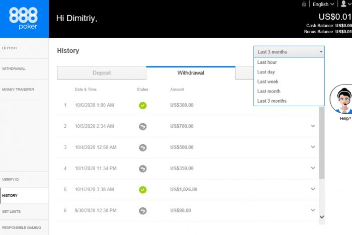Select Last week from period list

coord(268,82)
